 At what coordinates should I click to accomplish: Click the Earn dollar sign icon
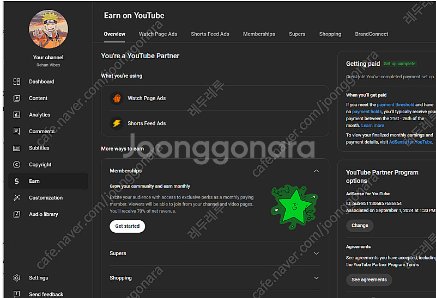[x=17, y=181]
